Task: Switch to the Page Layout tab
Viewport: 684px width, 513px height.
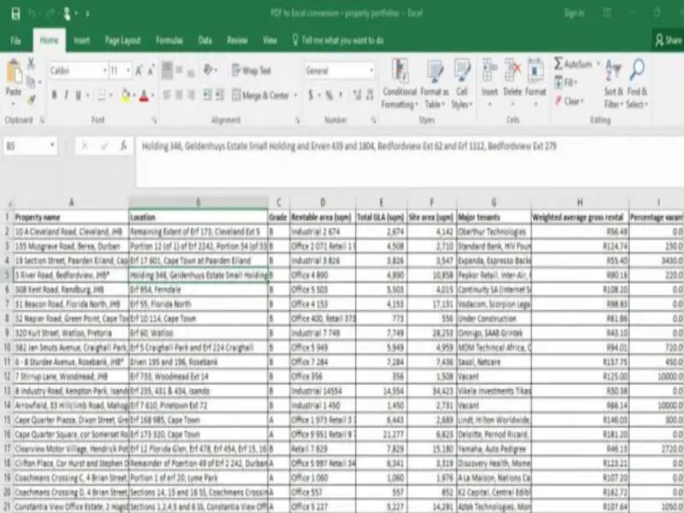Action: [122, 40]
